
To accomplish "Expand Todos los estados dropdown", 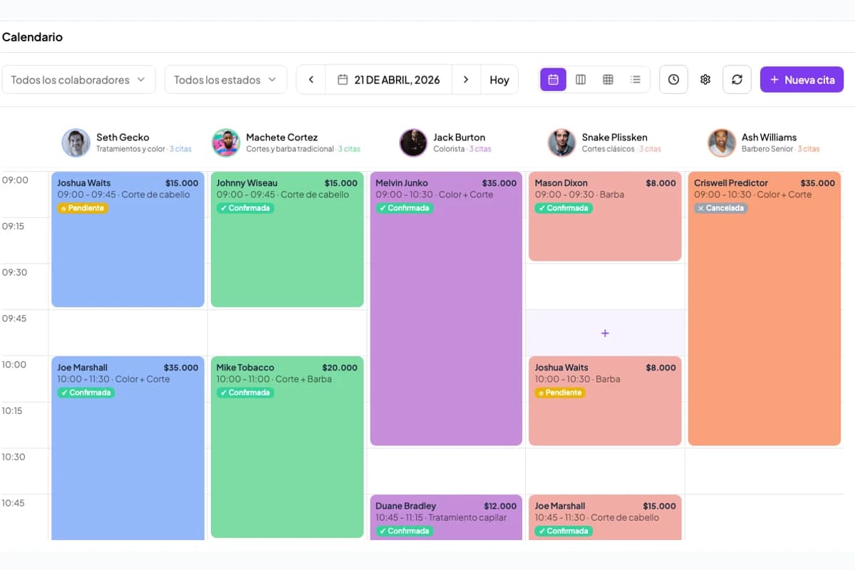I will click(x=225, y=80).
